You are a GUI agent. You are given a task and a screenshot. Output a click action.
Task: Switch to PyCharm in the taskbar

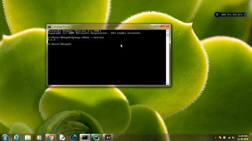[x=96, y=137]
